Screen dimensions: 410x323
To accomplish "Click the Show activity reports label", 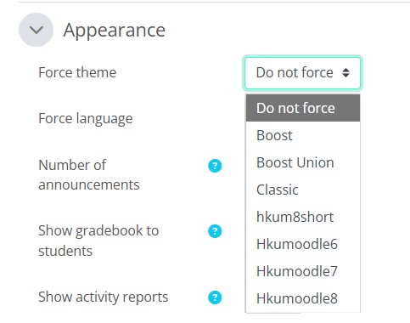I will coord(104,297).
